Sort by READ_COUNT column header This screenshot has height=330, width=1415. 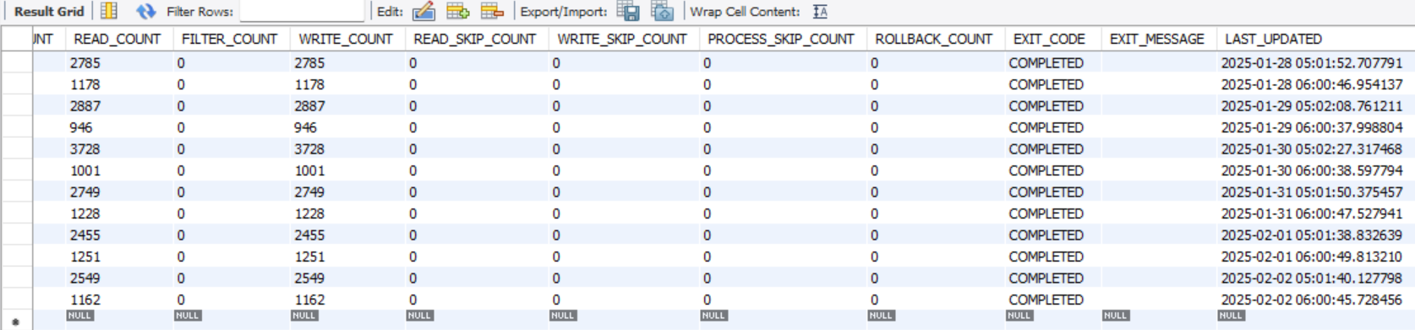[x=117, y=39]
